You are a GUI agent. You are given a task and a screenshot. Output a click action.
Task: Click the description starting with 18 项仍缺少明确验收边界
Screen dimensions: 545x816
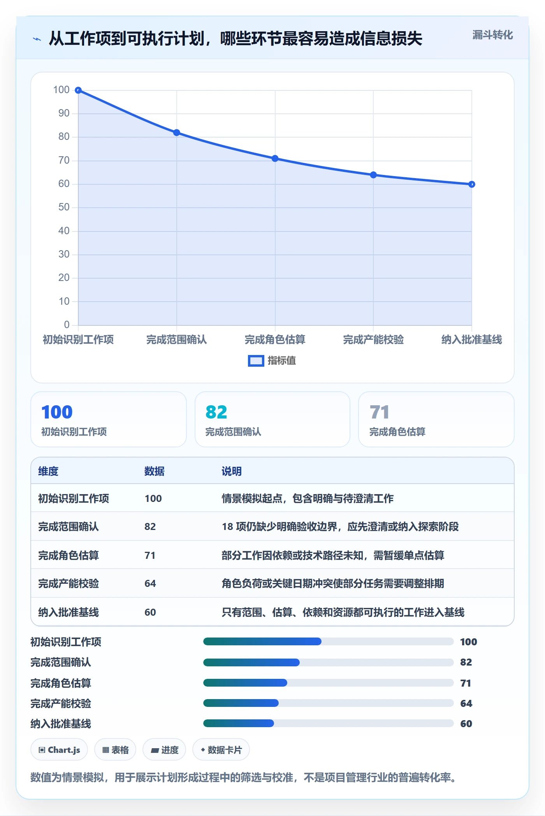tap(340, 526)
